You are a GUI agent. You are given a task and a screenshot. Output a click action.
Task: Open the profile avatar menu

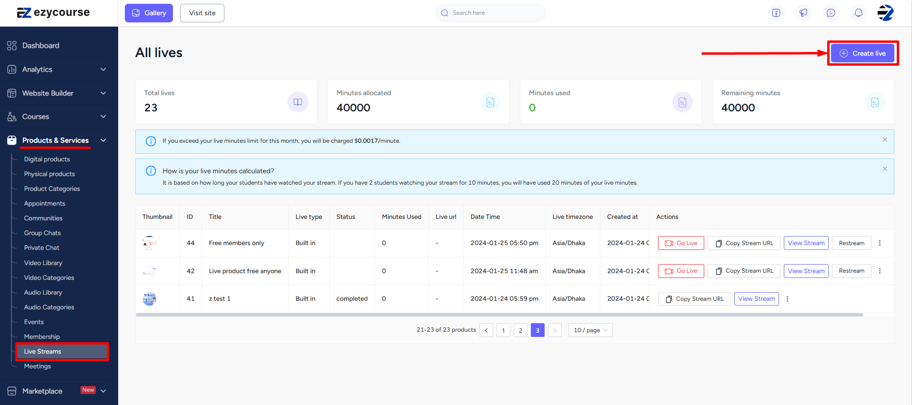pos(886,13)
